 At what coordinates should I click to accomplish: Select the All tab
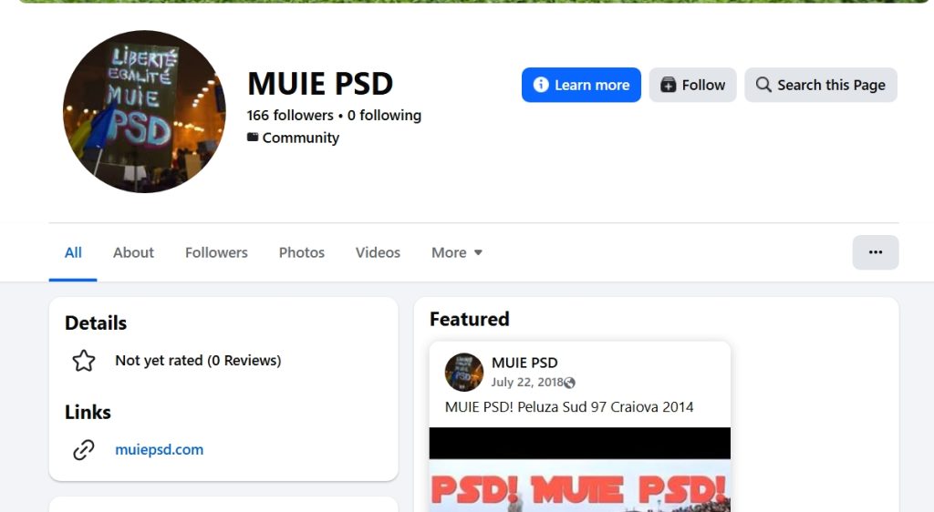tap(73, 252)
